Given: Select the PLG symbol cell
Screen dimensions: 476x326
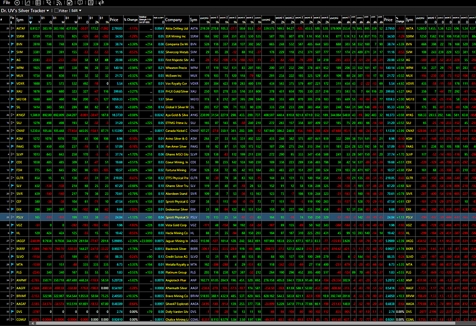Looking at the screenshot, I should tap(22, 273).
